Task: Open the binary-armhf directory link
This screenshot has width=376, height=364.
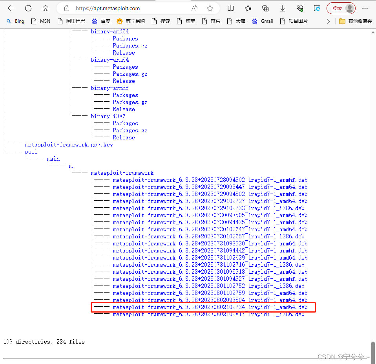Action: [110, 88]
